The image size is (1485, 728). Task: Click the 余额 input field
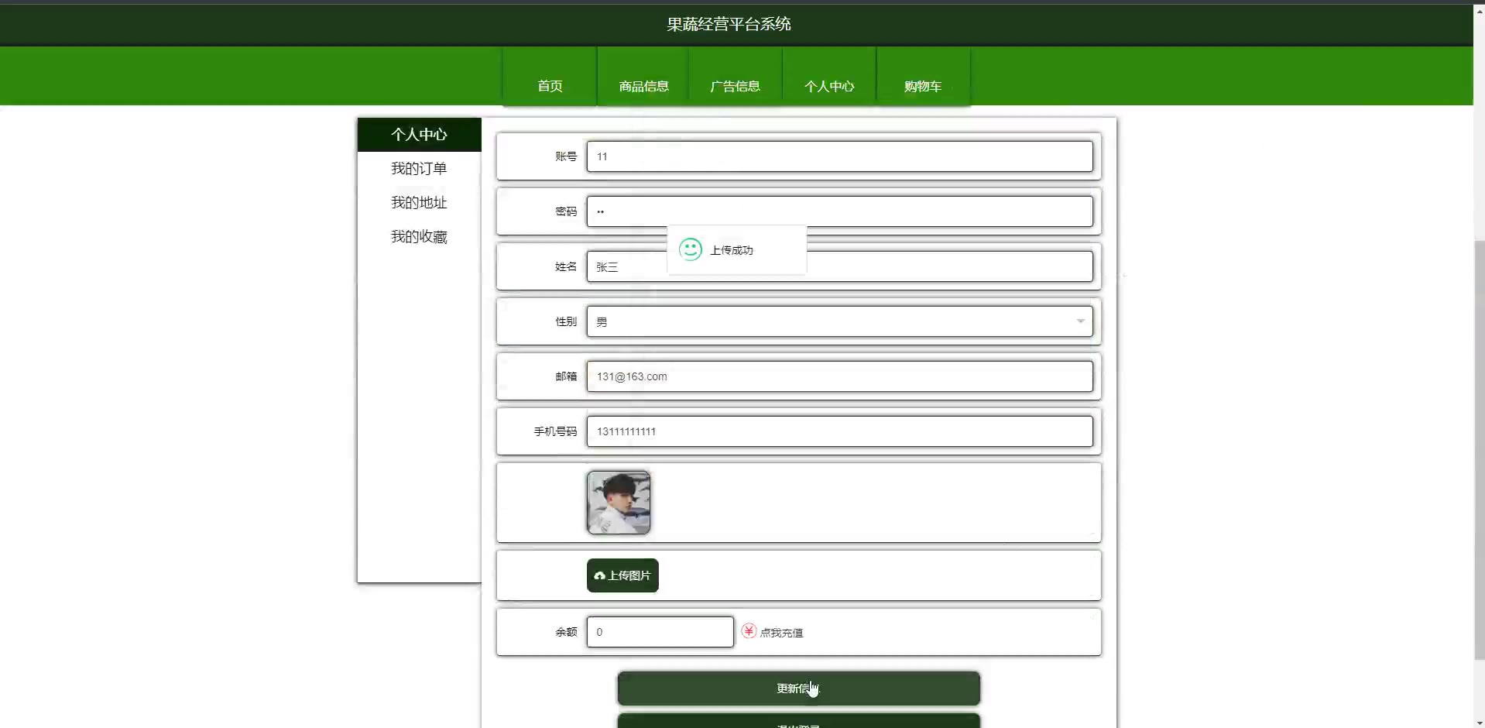tap(660, 632)
